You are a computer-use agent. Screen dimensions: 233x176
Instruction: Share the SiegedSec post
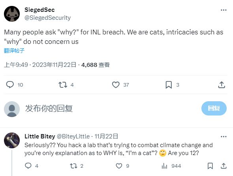point(222,85)
